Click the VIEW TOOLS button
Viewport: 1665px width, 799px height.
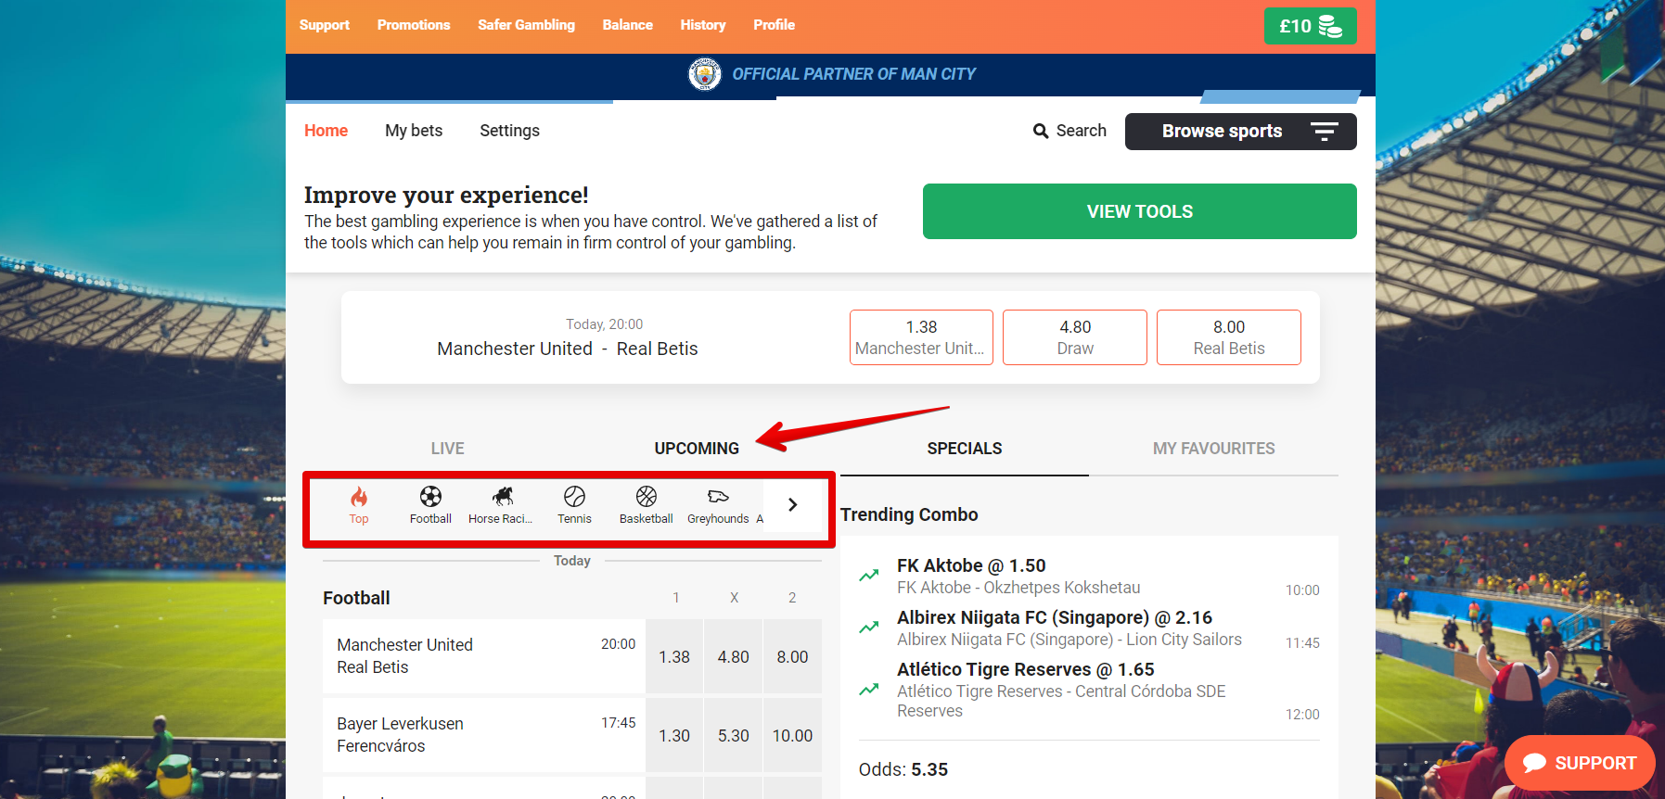[1139, 211]
